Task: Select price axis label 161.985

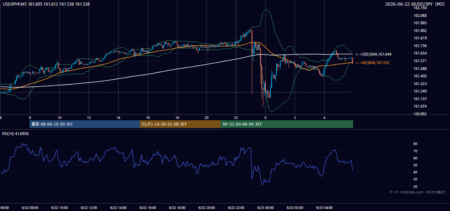Action: [x=420, y=23]
